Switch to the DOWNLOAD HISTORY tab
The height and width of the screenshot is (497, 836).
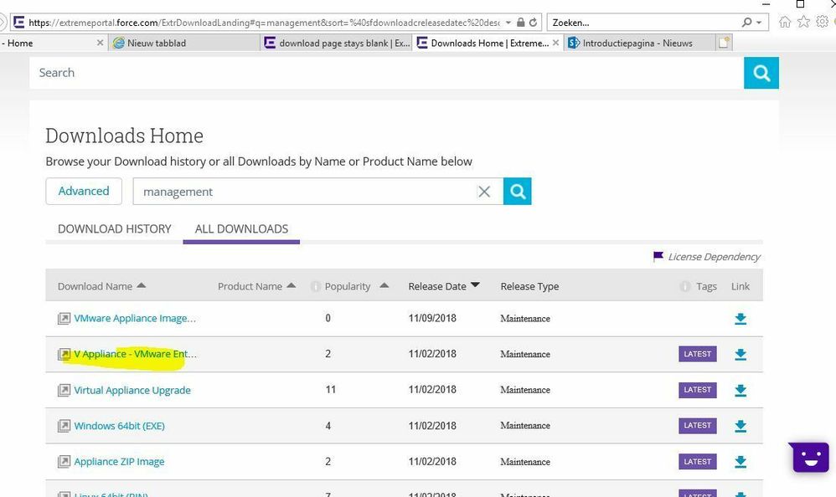[114, 228]
